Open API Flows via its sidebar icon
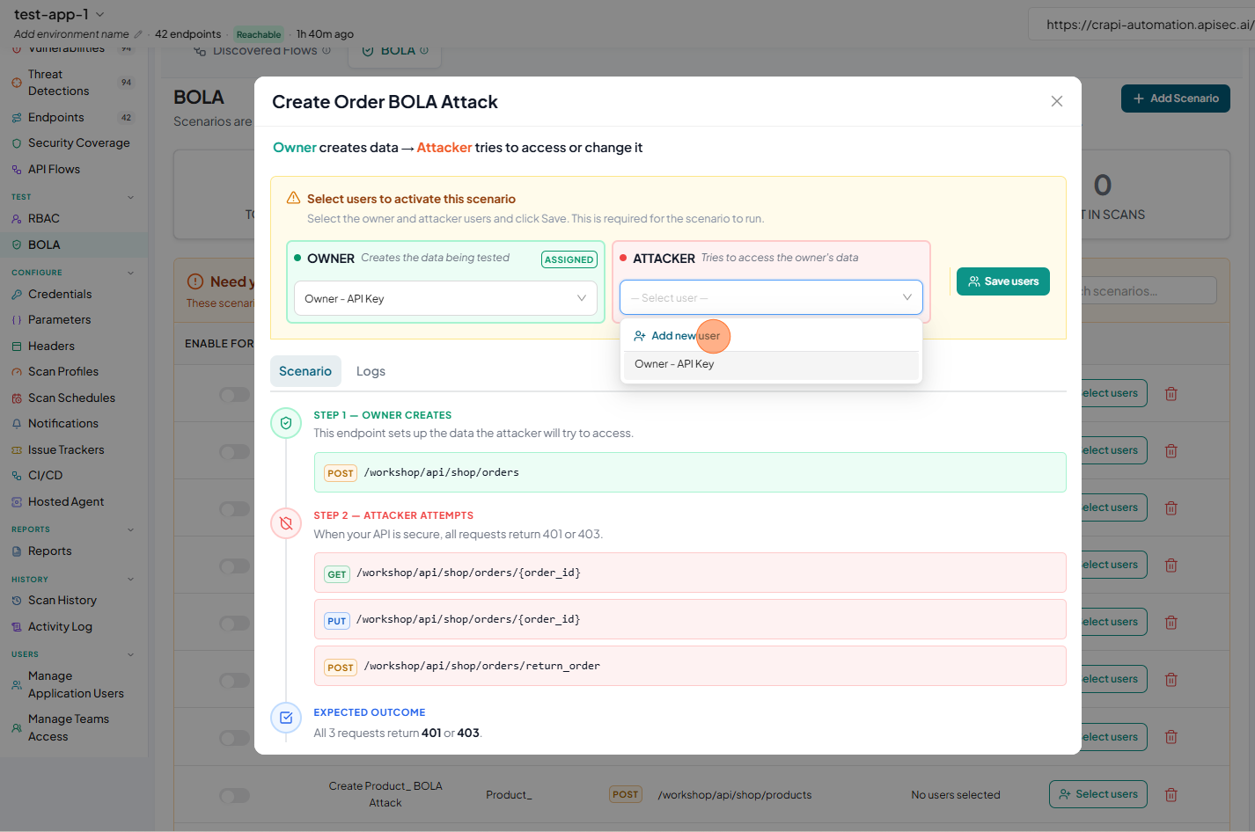Viewport: 1255px width, 832px height. 16,170
